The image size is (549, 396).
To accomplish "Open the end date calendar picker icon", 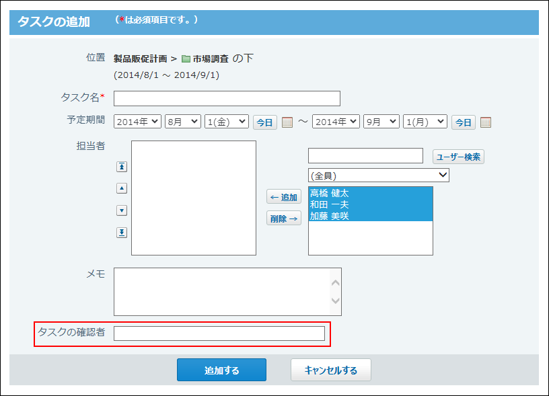I will point(486,122).
